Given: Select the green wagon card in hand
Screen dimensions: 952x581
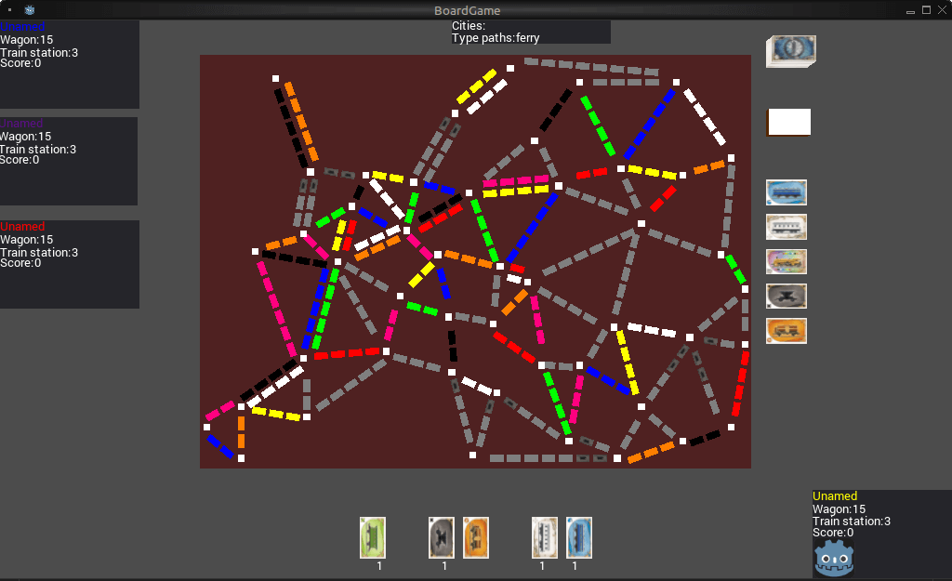Looking at the screenshot, I should pyautogui.click(x=373, y=537).
